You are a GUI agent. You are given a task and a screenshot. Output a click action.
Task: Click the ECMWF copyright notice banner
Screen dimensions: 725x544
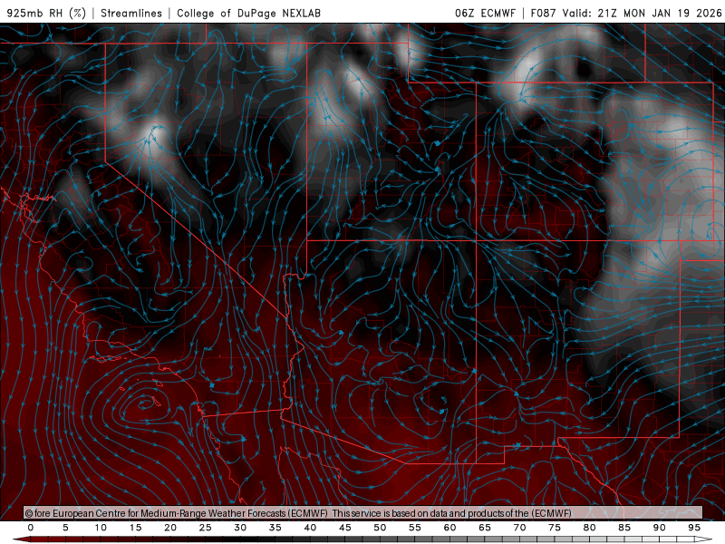click(x=363, y=513)
